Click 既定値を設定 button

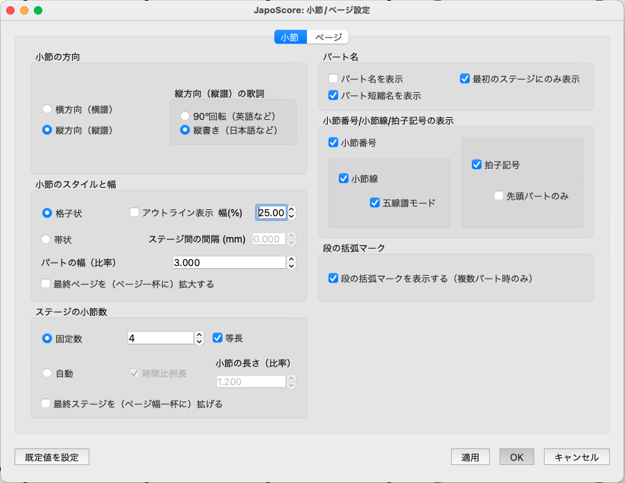coord(52,457)
